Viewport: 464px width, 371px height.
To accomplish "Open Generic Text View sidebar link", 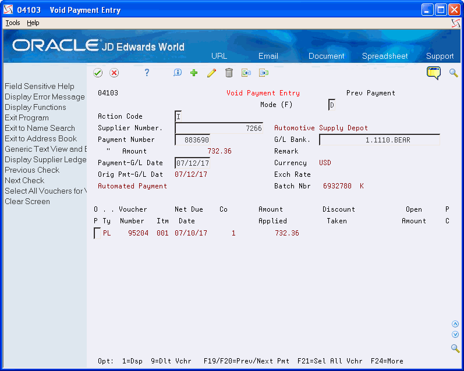I will [45, 149].
